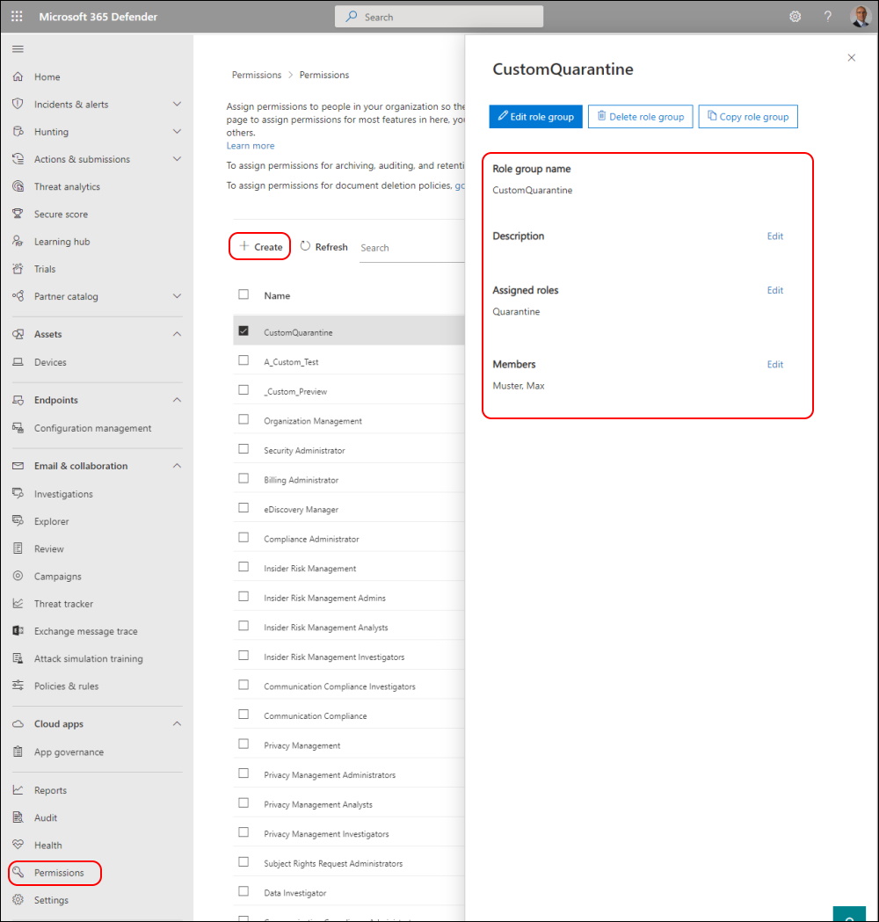Viewport: 879px width, 922px height.
Task: Click the Campaigns target icon
Action: tap(18, 576)
